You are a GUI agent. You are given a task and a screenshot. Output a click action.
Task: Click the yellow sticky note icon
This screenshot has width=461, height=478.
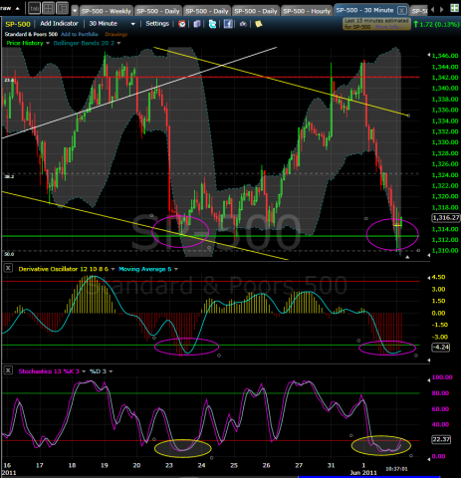click(259, 24)
